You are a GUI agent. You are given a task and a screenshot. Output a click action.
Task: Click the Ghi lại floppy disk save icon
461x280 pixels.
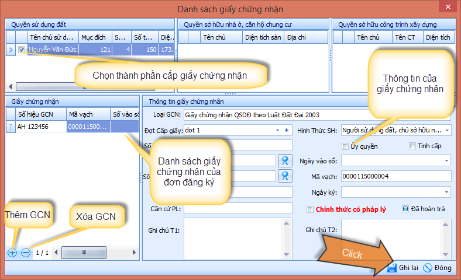392,268
